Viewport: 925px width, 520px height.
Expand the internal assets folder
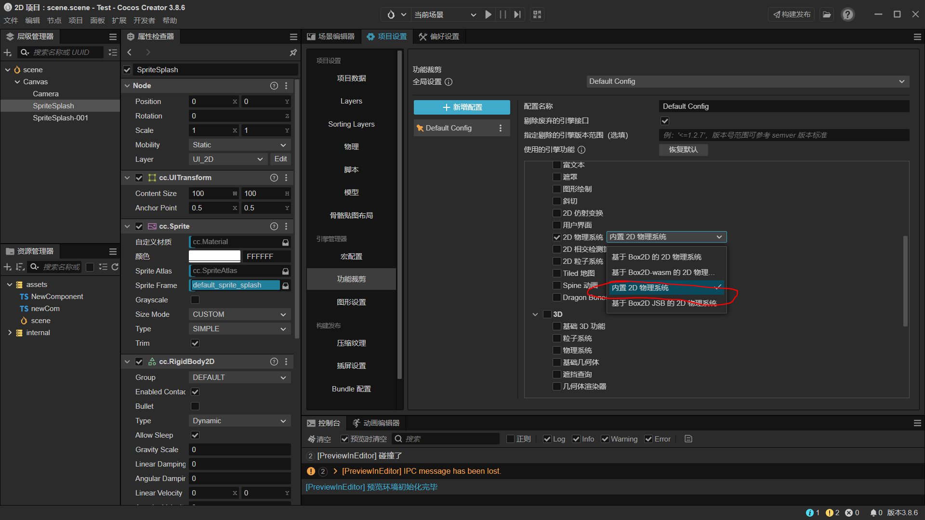pyautogui.click(x=10, y=333)
